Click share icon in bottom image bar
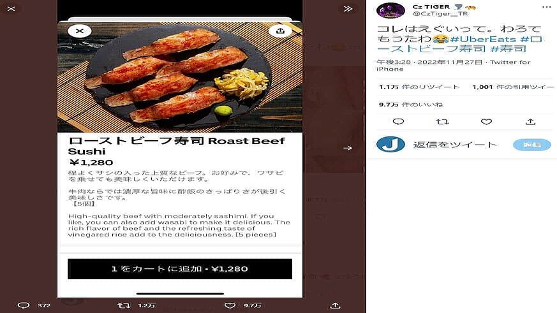The width and height of the screenshot is (557, 313). pos(336,305)
